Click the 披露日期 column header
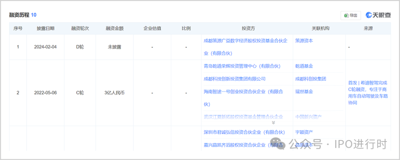 [x=46, y=29]
